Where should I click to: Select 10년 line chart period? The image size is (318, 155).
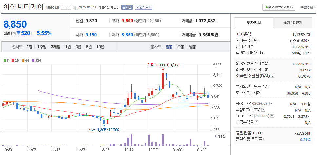100,47
